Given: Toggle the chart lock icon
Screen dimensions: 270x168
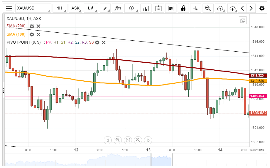Looking at the screenshot, I should [183, 8].
